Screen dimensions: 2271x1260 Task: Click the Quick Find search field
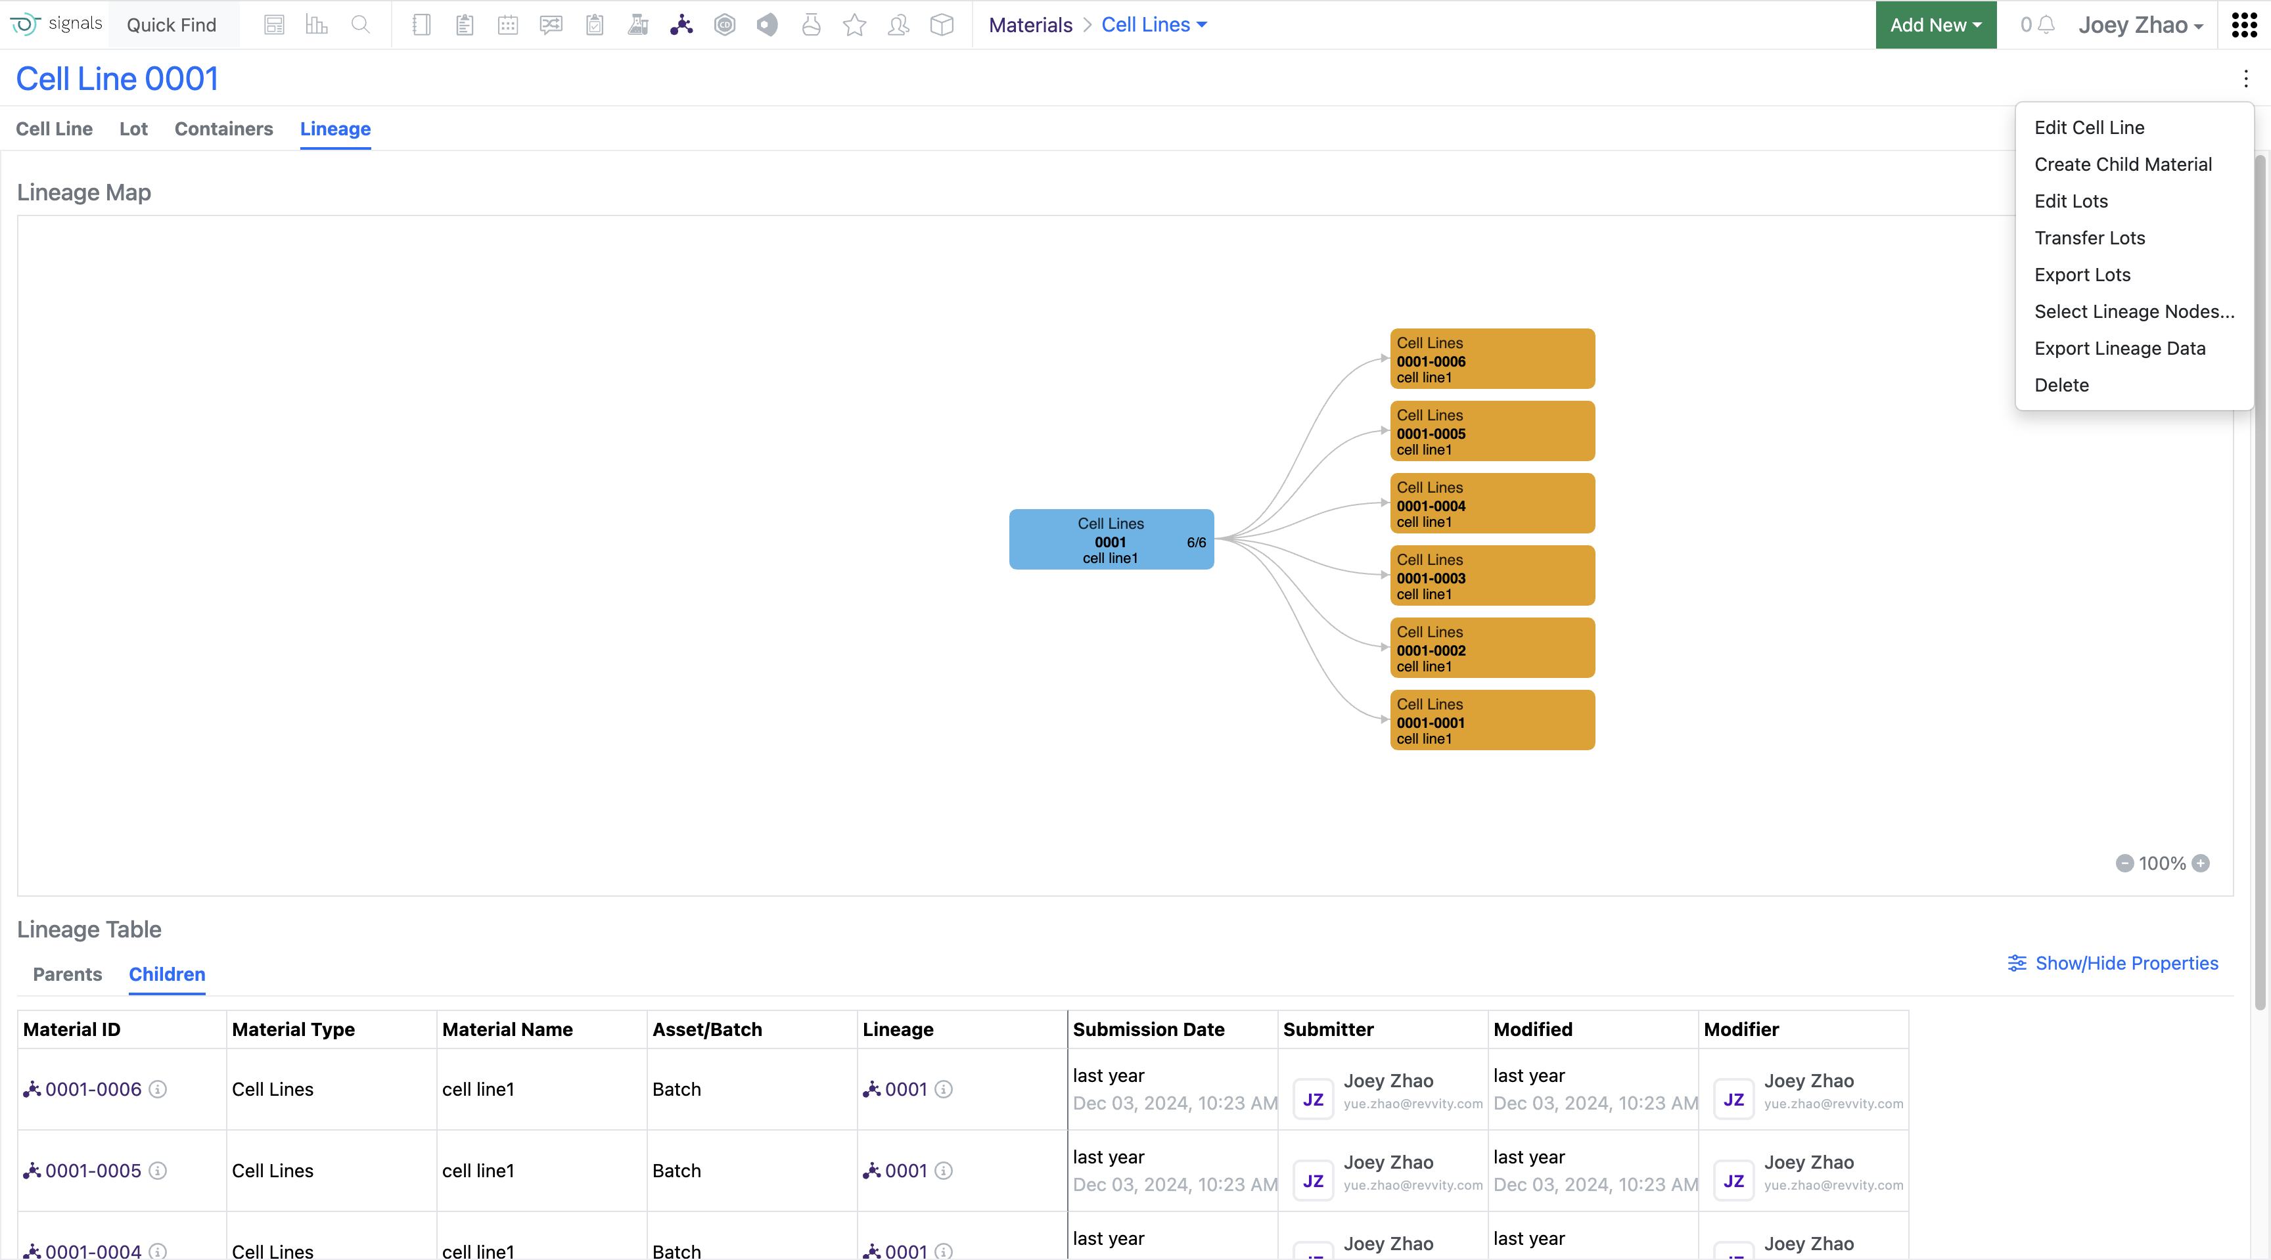(x=172, y=25)
